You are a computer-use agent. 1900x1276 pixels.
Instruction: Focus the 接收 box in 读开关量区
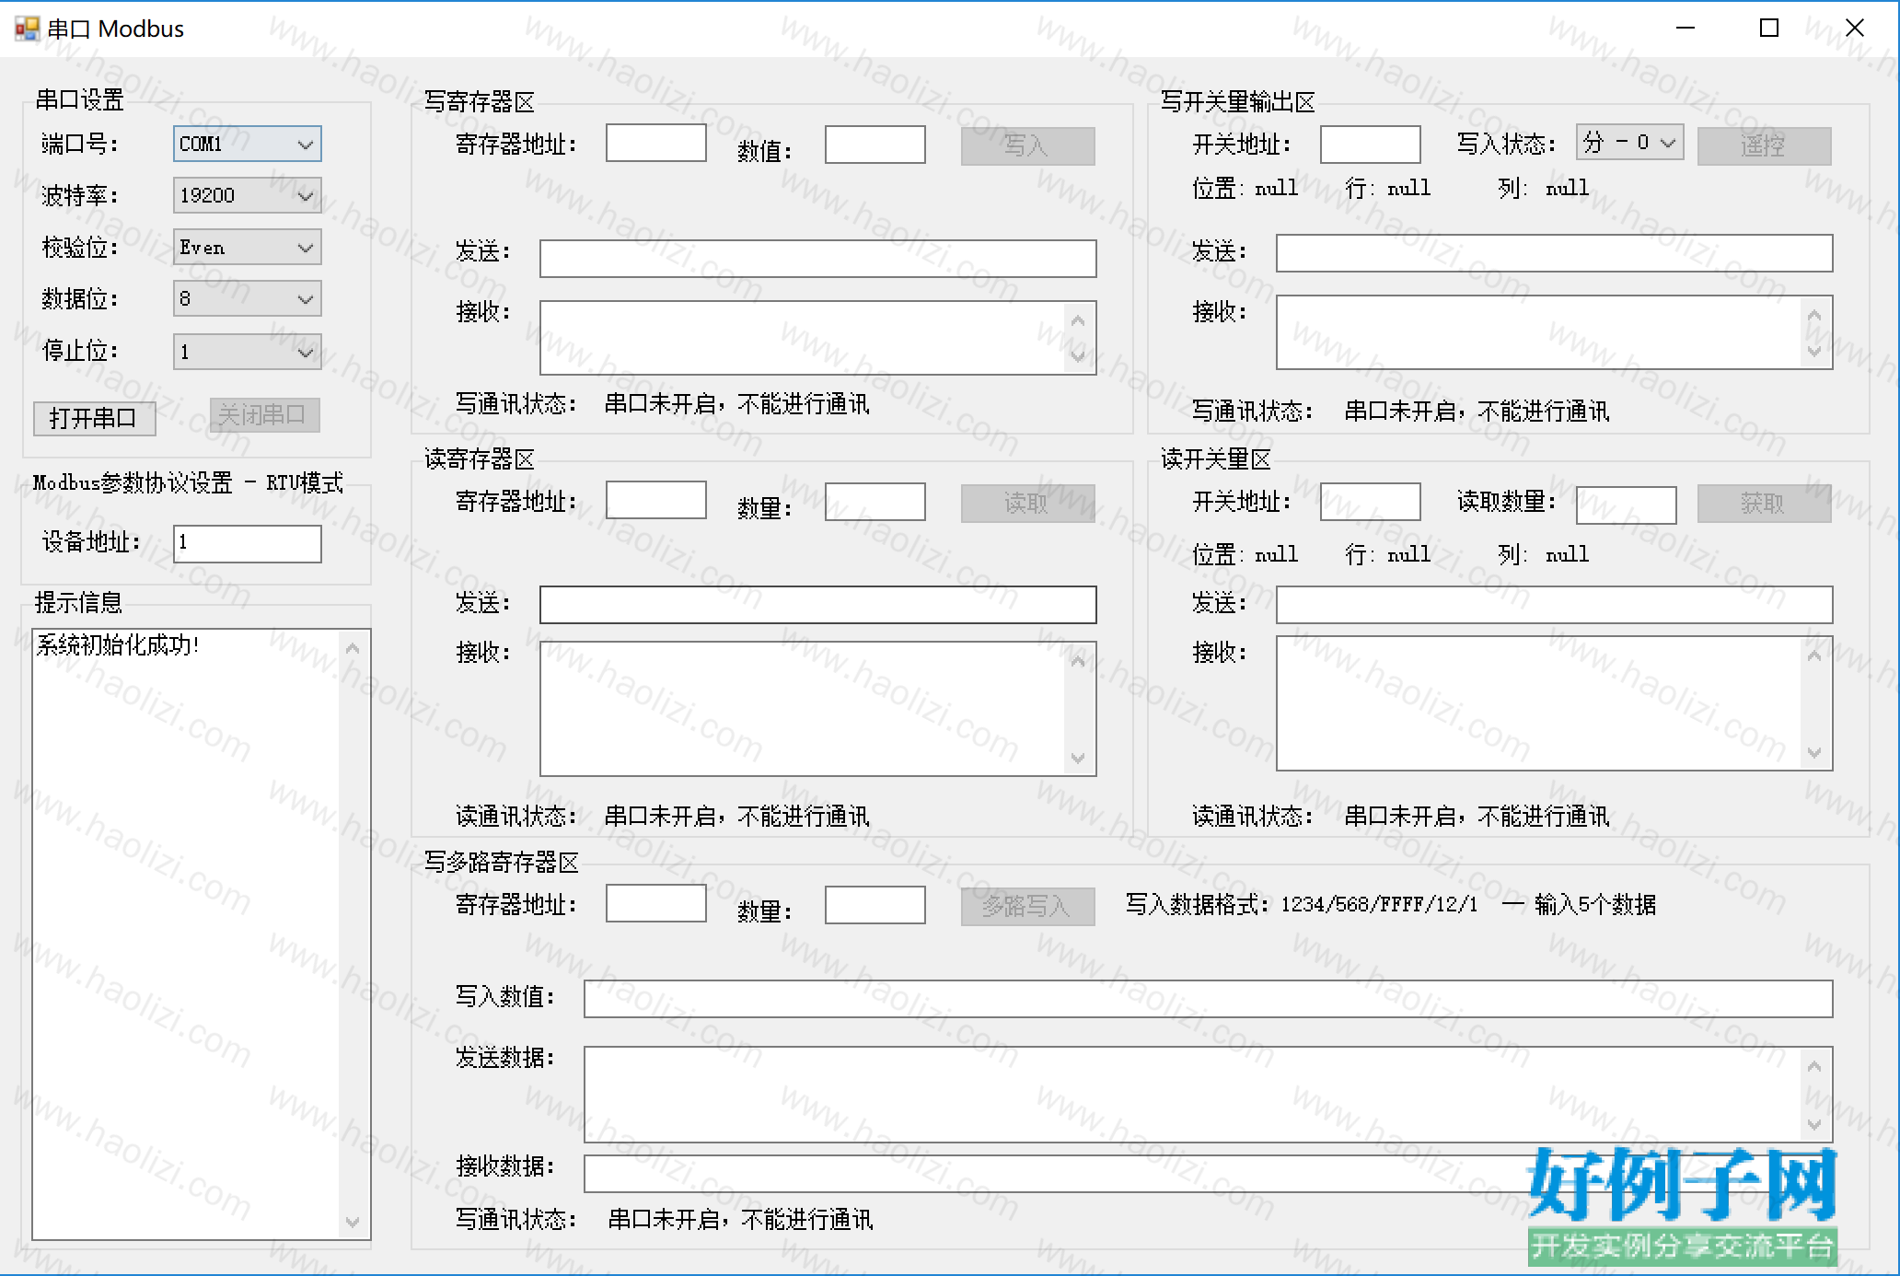coord(1554,703)
